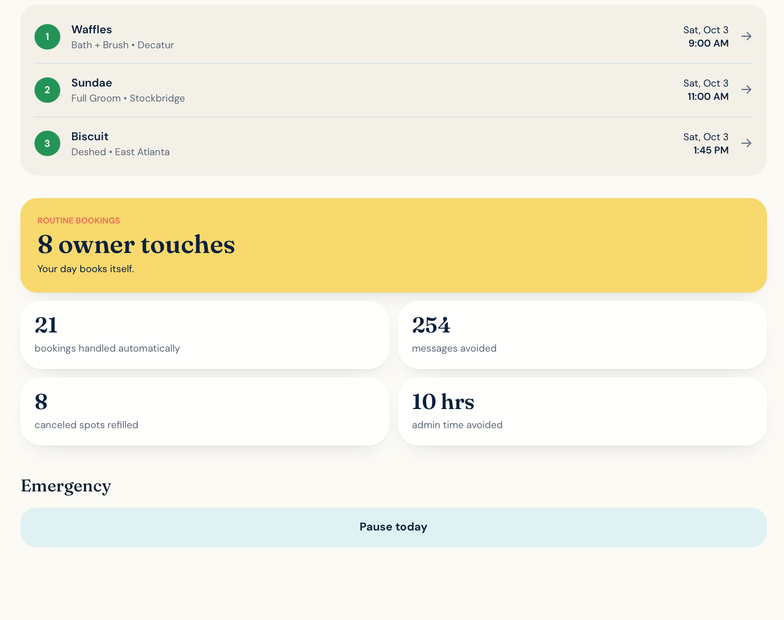Select the Biscuit pet name

[90, 136]
